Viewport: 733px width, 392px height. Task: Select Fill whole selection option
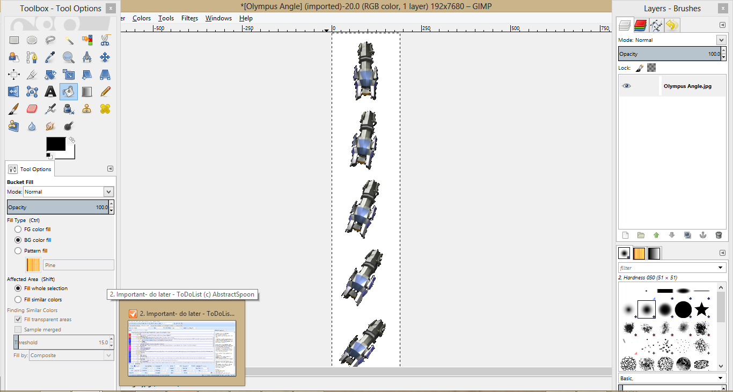coord(18,289)
